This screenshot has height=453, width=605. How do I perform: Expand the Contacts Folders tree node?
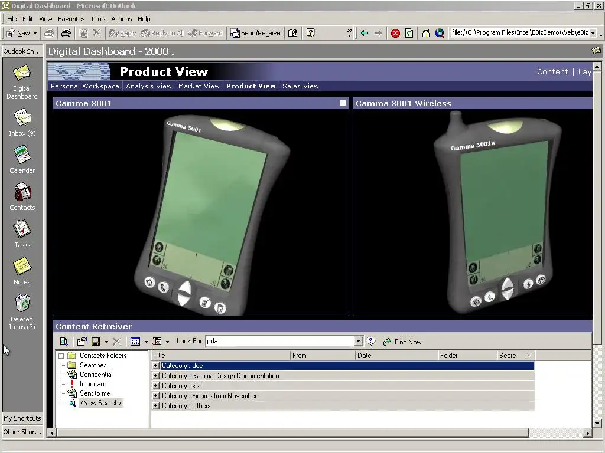tap(61, 356)
